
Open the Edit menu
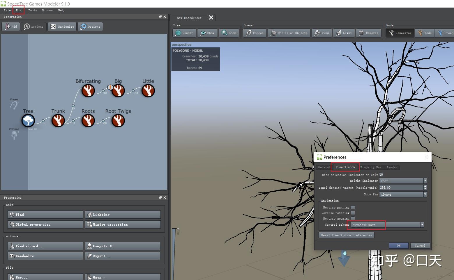(x=19, y=10)
